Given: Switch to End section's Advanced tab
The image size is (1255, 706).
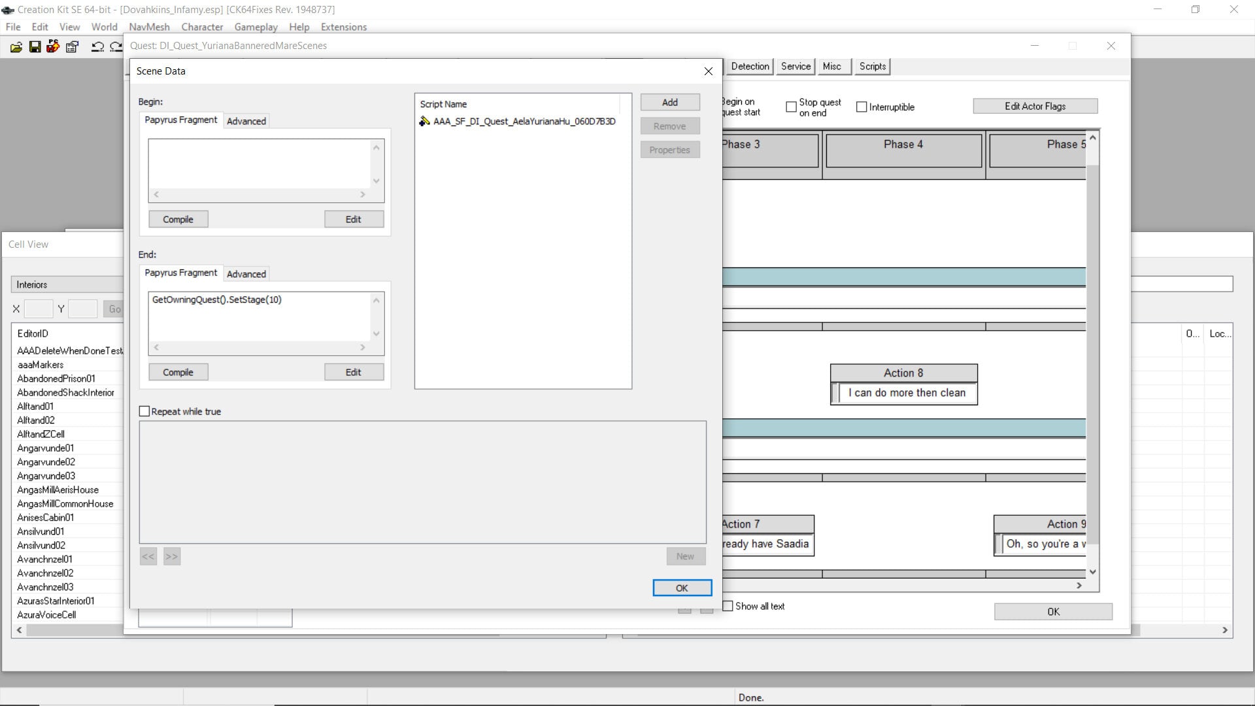Looking at the screenshot, I should click(246, 274).
